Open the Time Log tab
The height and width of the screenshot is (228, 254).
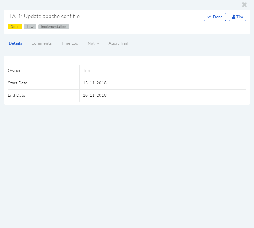pos(70,43)
